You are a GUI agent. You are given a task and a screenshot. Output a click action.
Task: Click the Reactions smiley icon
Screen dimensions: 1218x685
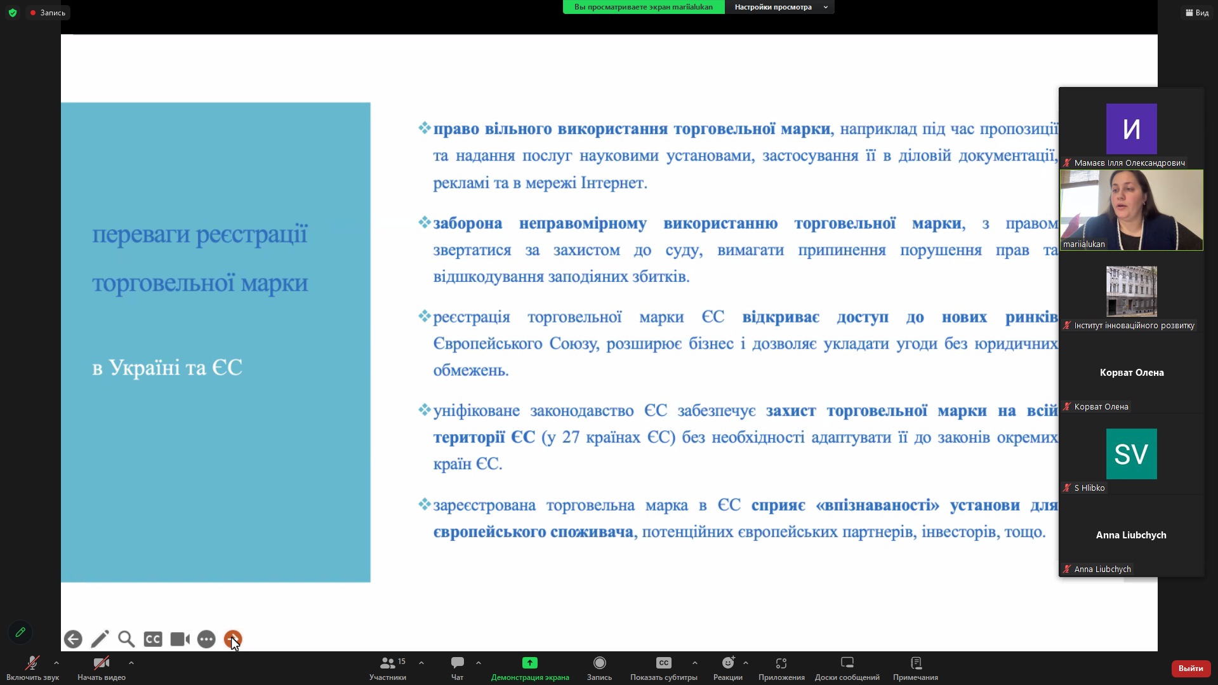[x=727, y=663]
